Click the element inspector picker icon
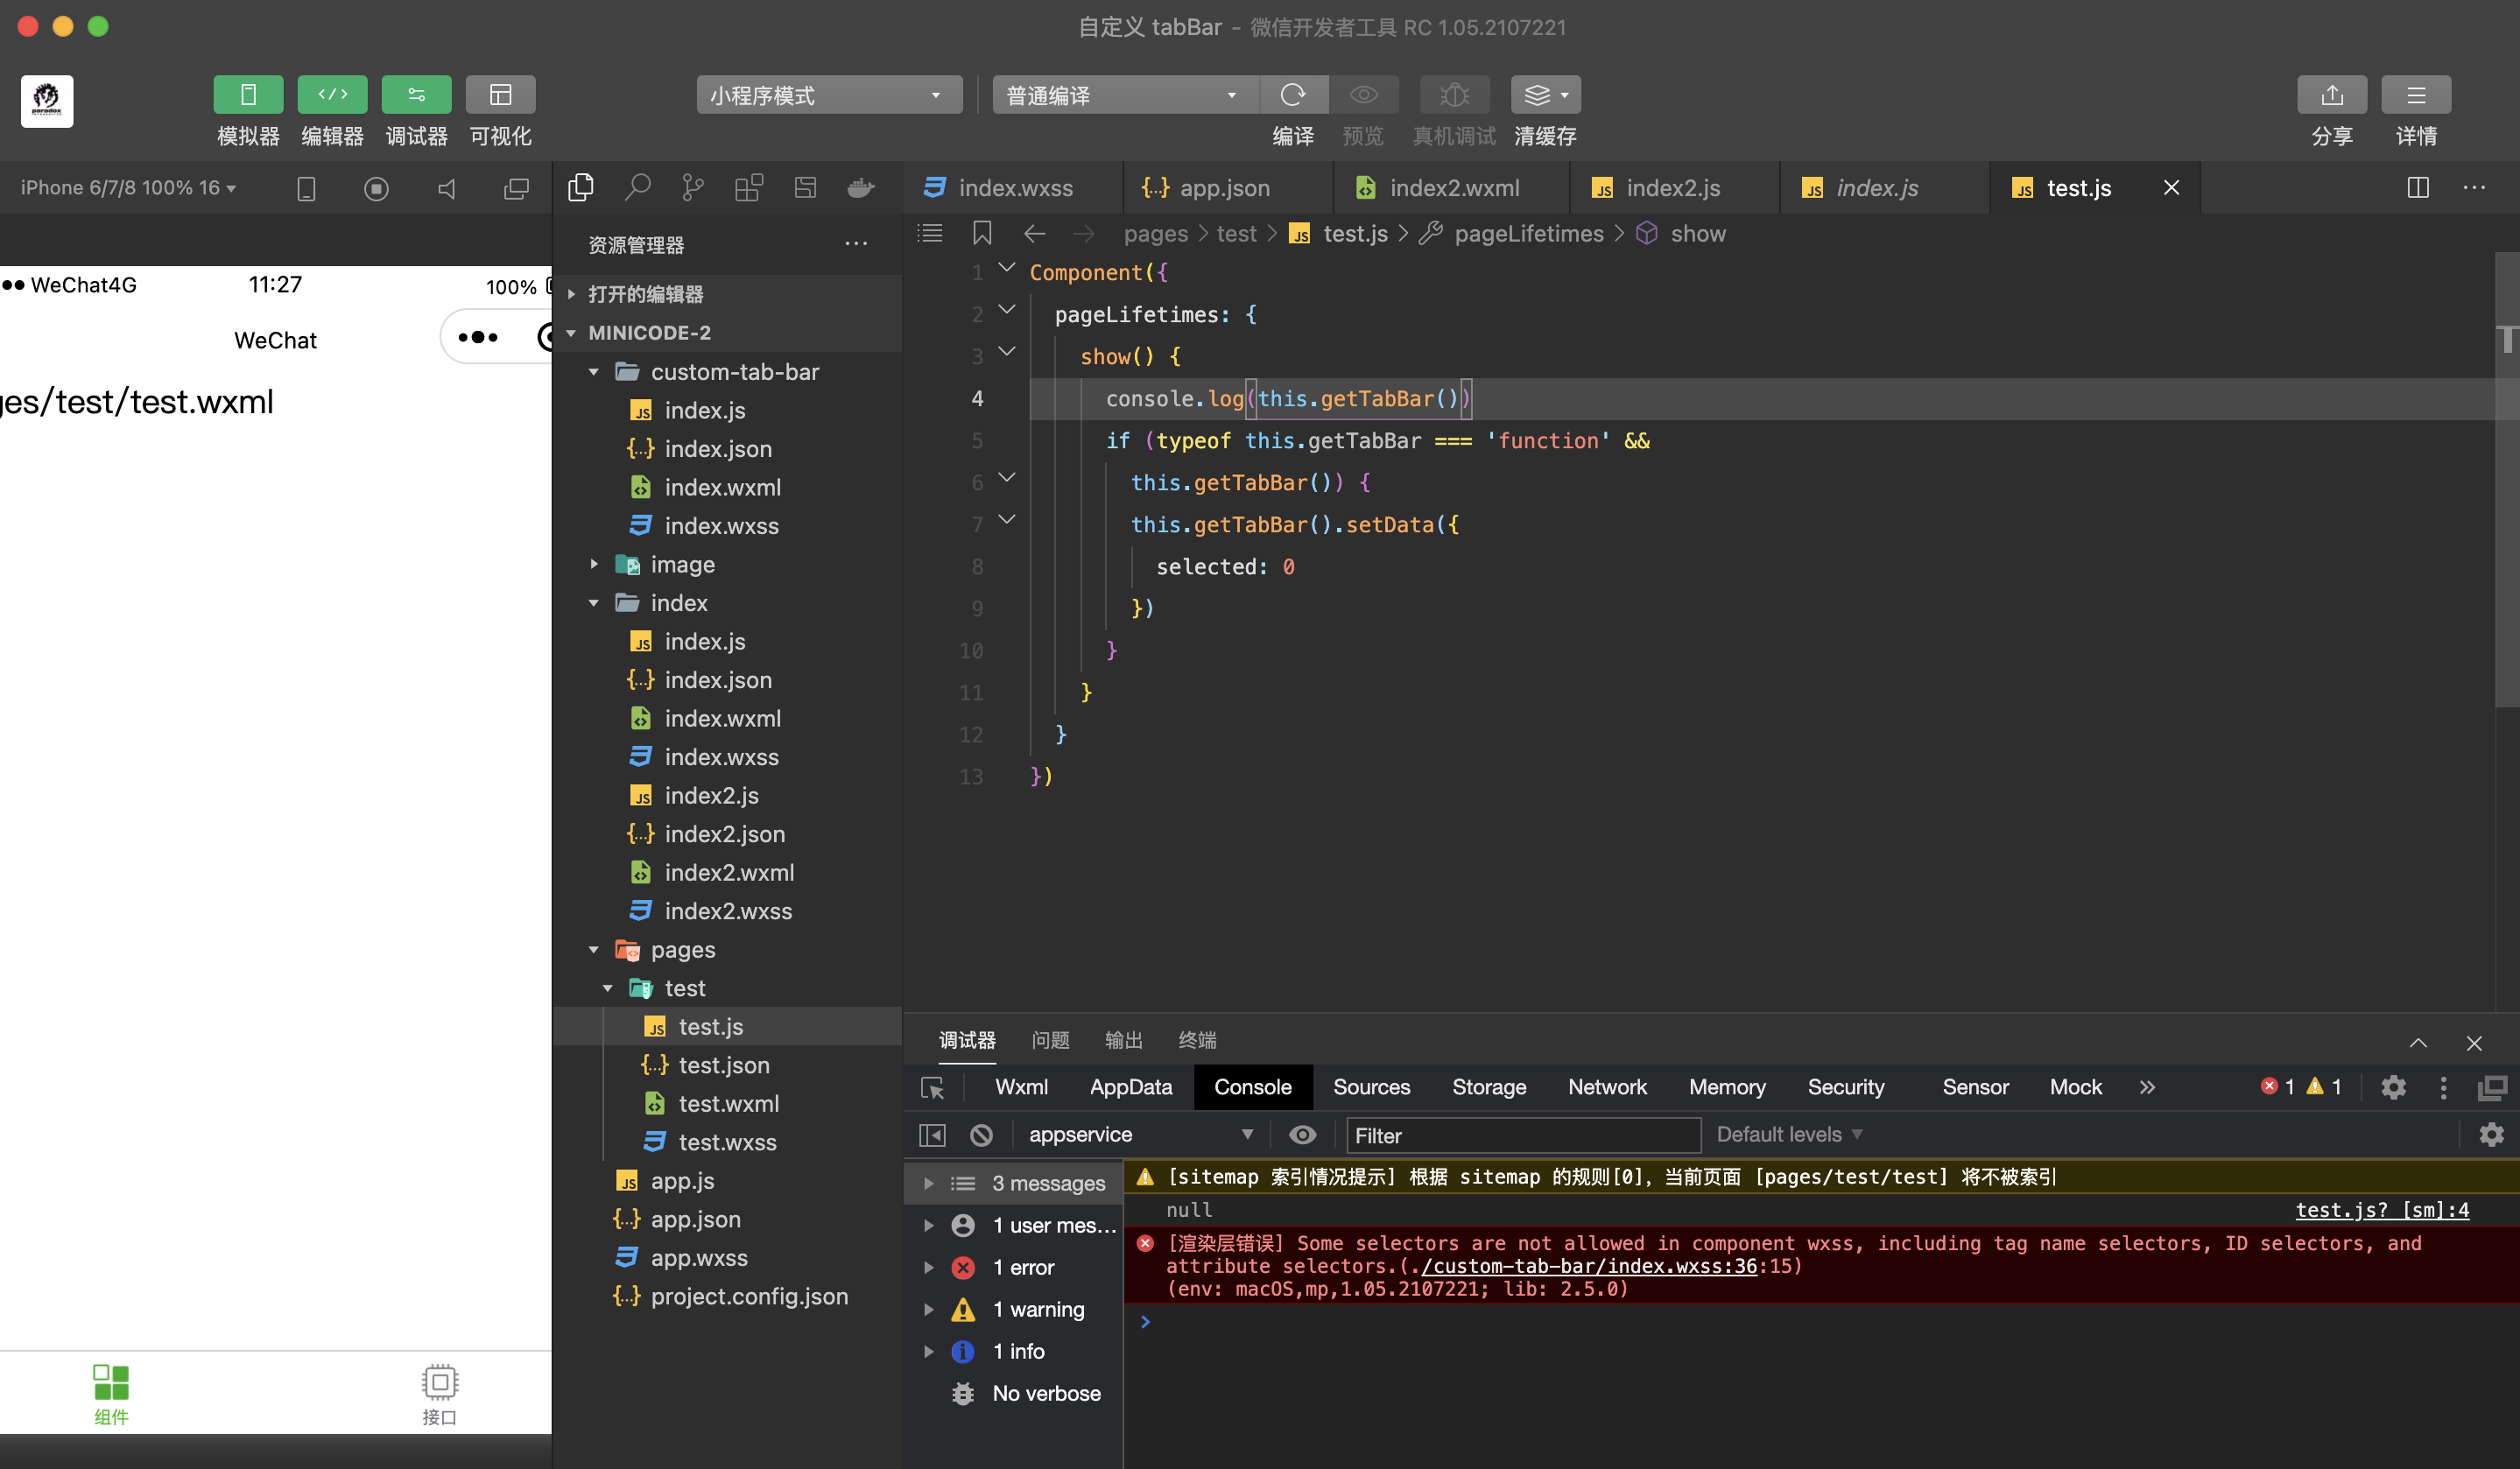Screen dimensions: 2520x1469 pyautogui.click(x=932, y=1088)
